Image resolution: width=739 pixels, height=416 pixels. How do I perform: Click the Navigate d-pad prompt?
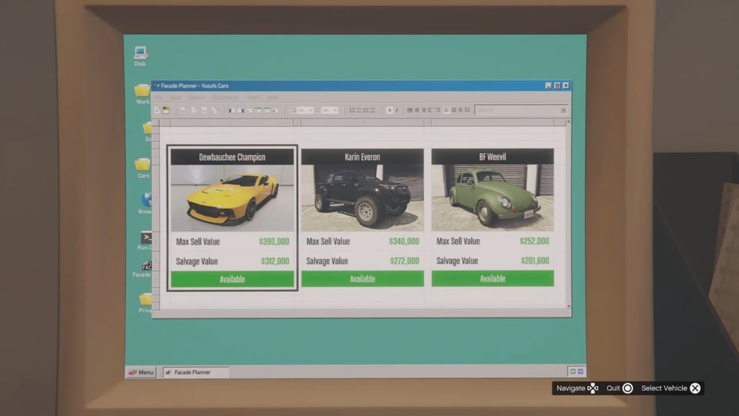click(x=577, y=388)
